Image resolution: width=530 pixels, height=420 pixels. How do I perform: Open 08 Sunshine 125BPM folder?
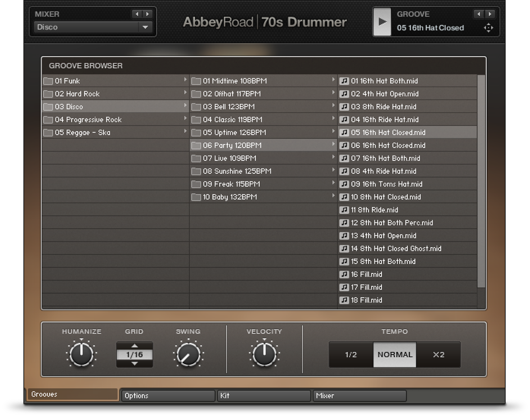(263, 171)
